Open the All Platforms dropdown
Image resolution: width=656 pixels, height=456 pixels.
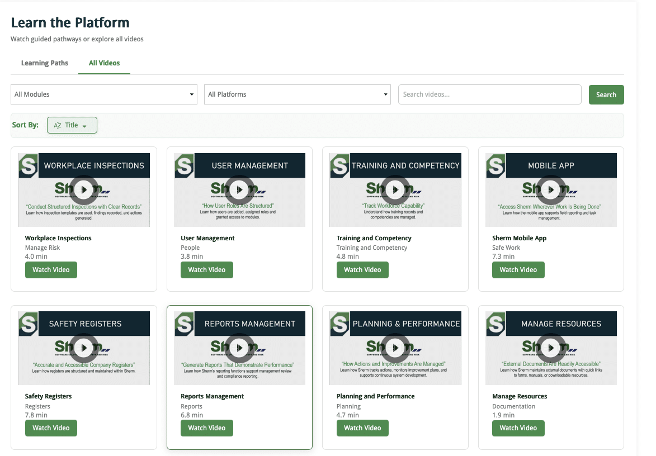[x=298, y=94]
